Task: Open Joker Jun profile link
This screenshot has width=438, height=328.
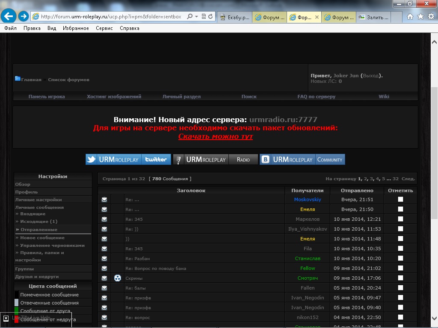Action: click(x=346, y=76)
